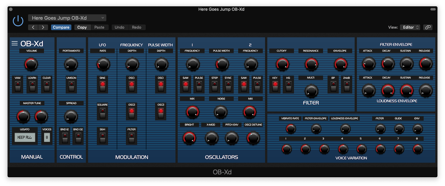
Task: Click the PITCH ENV knob
Action: click(232, 138)
